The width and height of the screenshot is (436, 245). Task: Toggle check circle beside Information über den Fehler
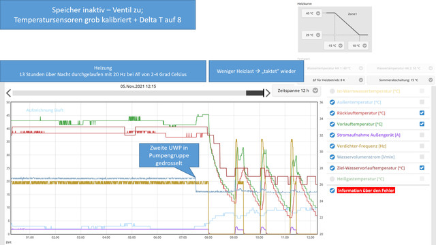(x=332, y=191)
